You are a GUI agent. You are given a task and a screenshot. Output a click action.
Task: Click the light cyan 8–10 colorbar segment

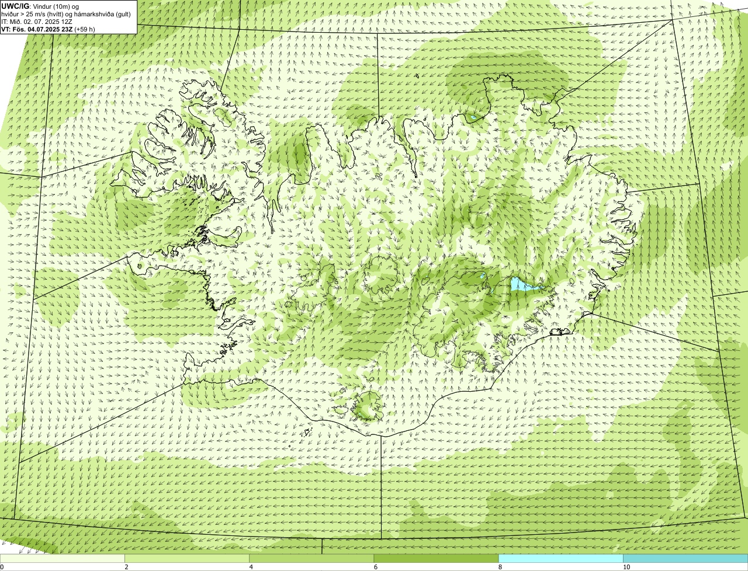[x=561, y=559]
